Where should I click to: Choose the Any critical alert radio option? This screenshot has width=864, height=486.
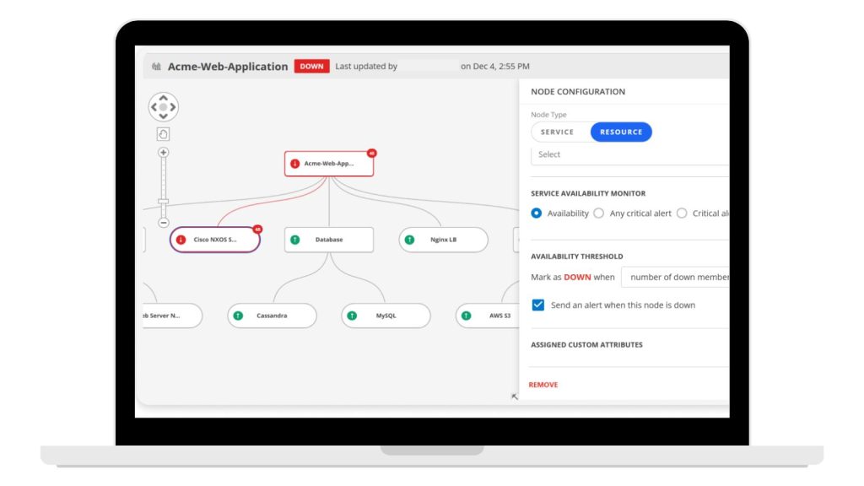599,213
